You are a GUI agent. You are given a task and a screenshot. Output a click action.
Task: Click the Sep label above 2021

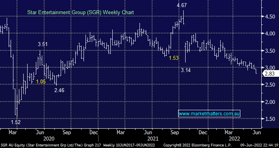pos(175,133)
